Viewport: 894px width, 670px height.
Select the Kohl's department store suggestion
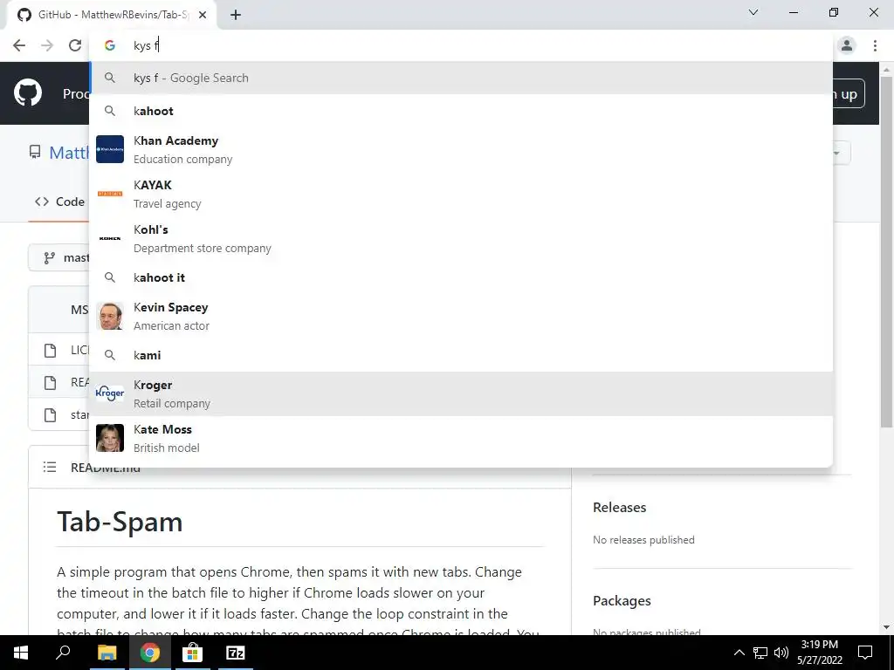pyautogui.click(x=461, y=238)
